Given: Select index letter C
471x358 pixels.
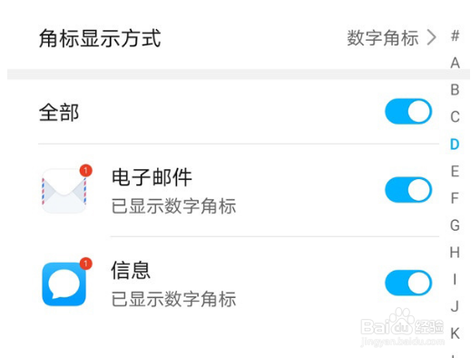Looking at the screenshot, I should point(455,117).
